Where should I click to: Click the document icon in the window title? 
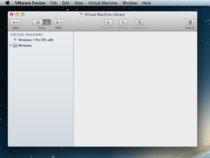81,14
